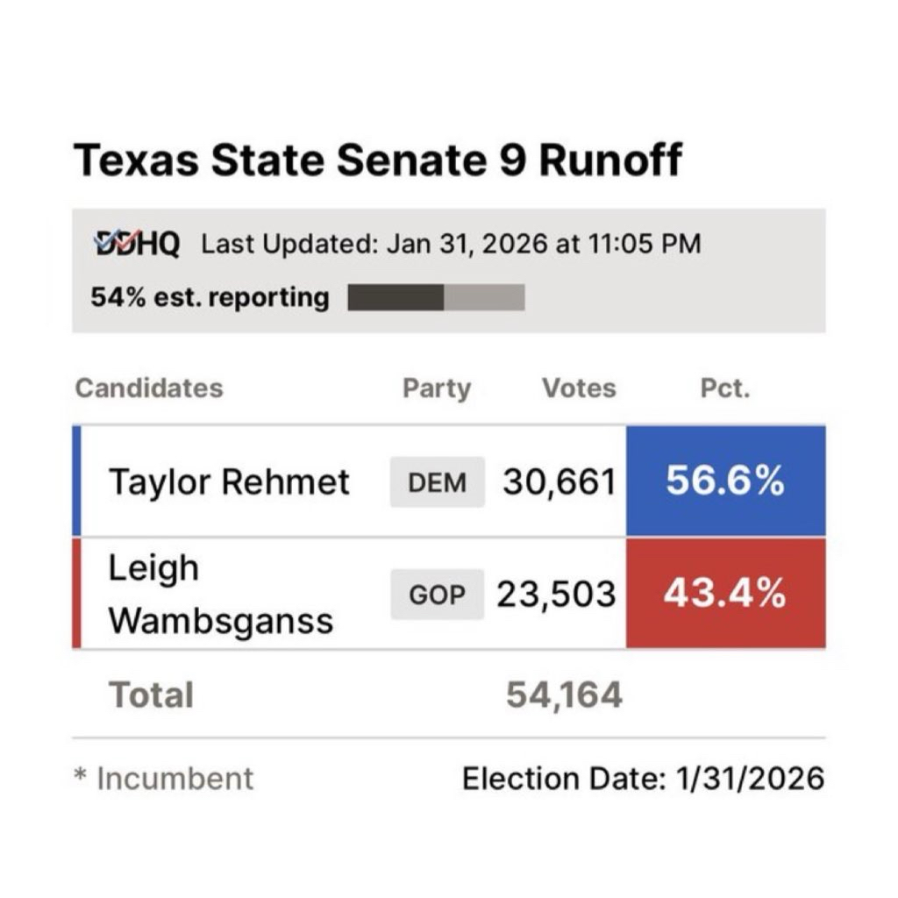Viewport: 898px width, 898px height.
Task: Click the Incumbent footnote label
Action: tap(174, 778)
